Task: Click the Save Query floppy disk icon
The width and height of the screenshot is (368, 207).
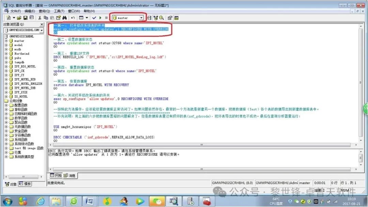Action: coord(25,18)
